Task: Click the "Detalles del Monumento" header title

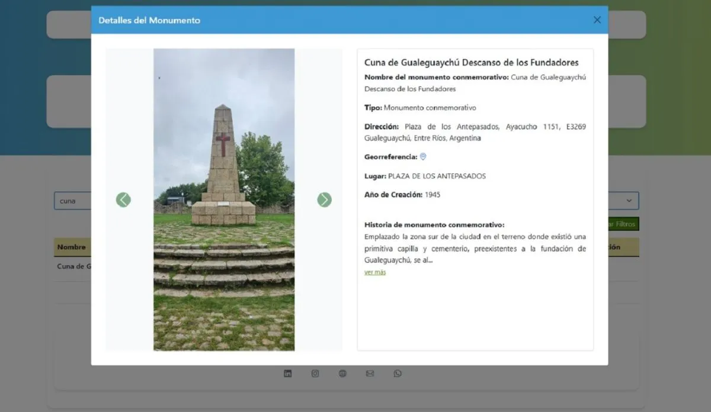Action: (149, 20)
